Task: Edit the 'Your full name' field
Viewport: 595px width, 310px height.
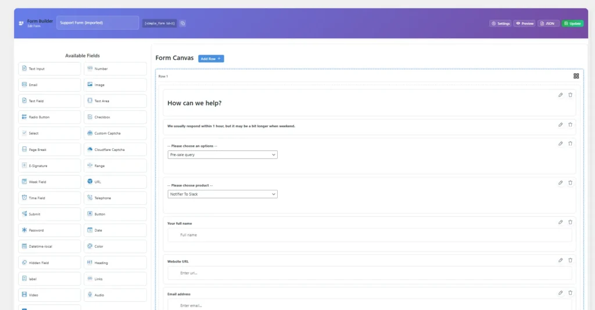Action: 561,222
